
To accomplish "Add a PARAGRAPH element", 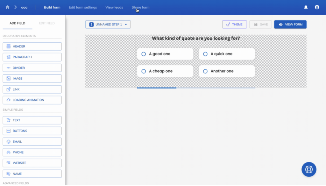I will 32,57.
